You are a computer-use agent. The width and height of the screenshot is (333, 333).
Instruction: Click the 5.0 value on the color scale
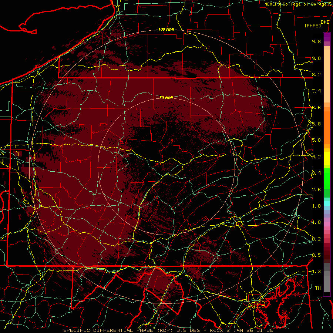point(316,140)
